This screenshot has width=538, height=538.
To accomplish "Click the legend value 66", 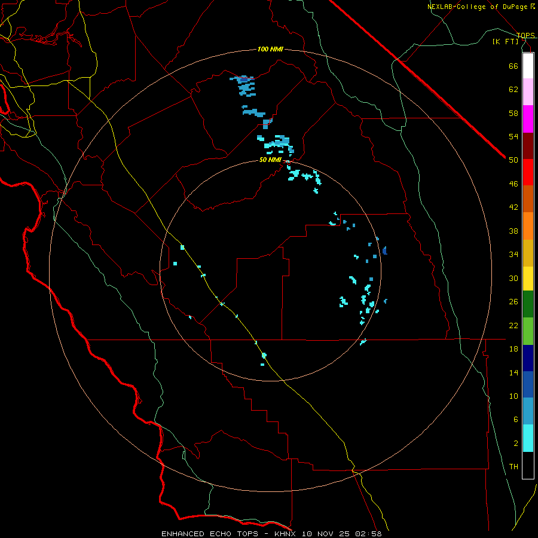I will tap(513, 66).
